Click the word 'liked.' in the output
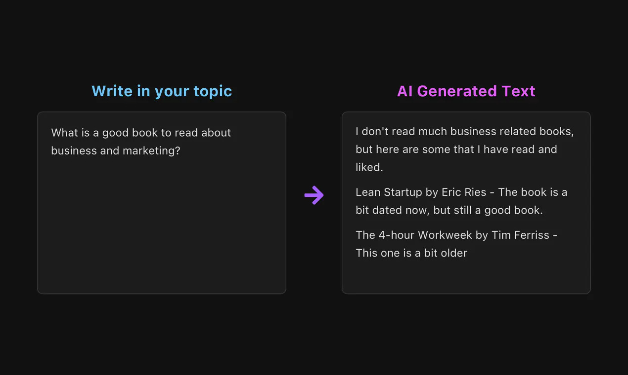Image resolution: width=628 pixels, height=375 pixels. [369, 167]
